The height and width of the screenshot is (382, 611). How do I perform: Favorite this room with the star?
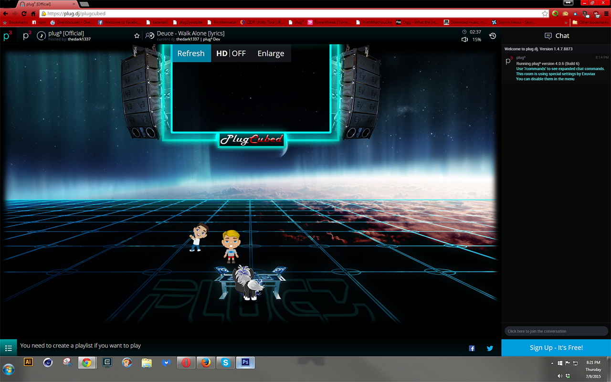pos(137,36)
